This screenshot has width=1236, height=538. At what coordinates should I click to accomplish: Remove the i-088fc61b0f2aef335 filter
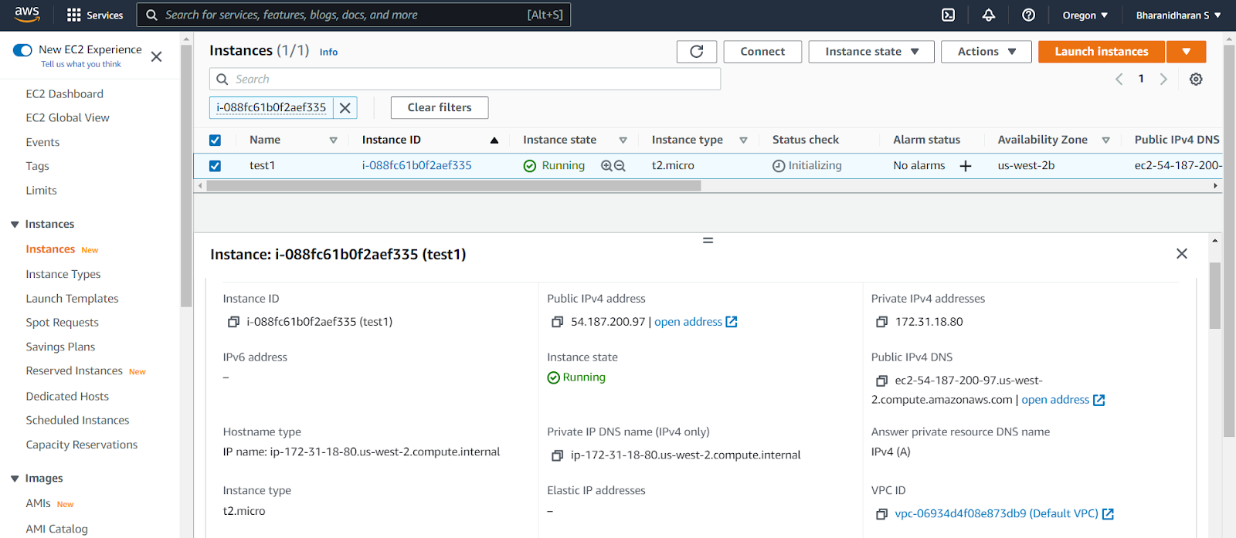[x=345, y=108]
